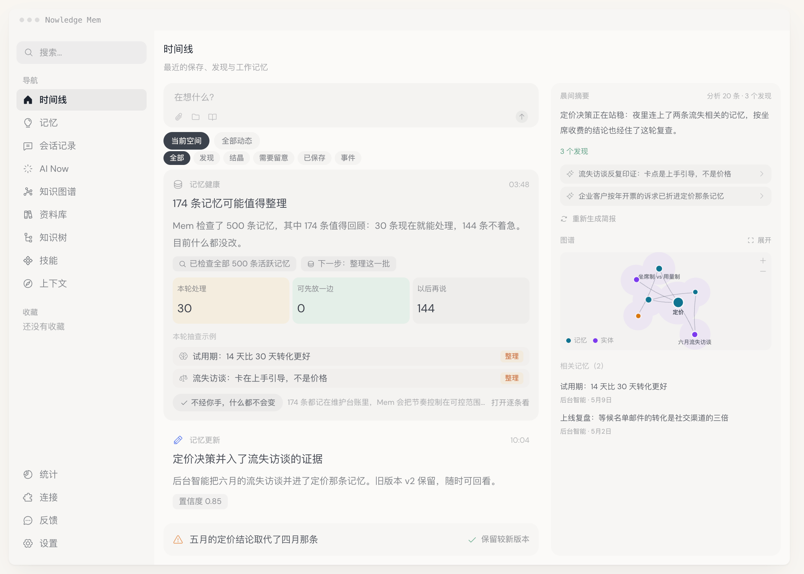Image resolution: width=804 pixels, height=574 pixels.
Task: Click 置信度 0.85 badge
Action: tap(200, 501)
